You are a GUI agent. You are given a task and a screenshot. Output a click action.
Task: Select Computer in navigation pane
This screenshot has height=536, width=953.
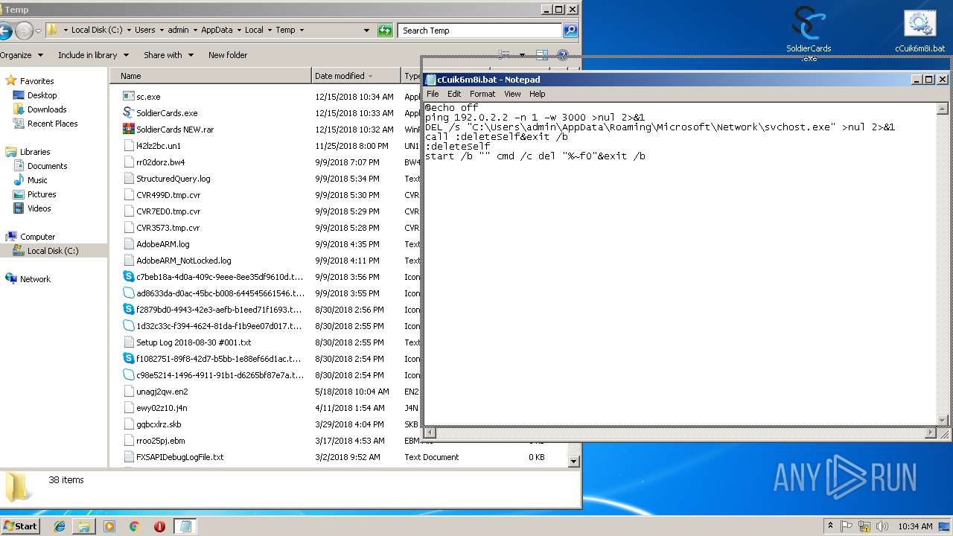click(x=37, y=237)
